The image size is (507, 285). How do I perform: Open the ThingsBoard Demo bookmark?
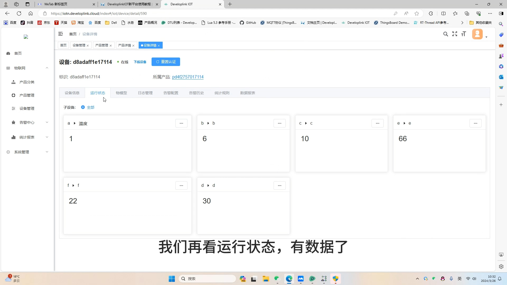click(x=392, y=23)
